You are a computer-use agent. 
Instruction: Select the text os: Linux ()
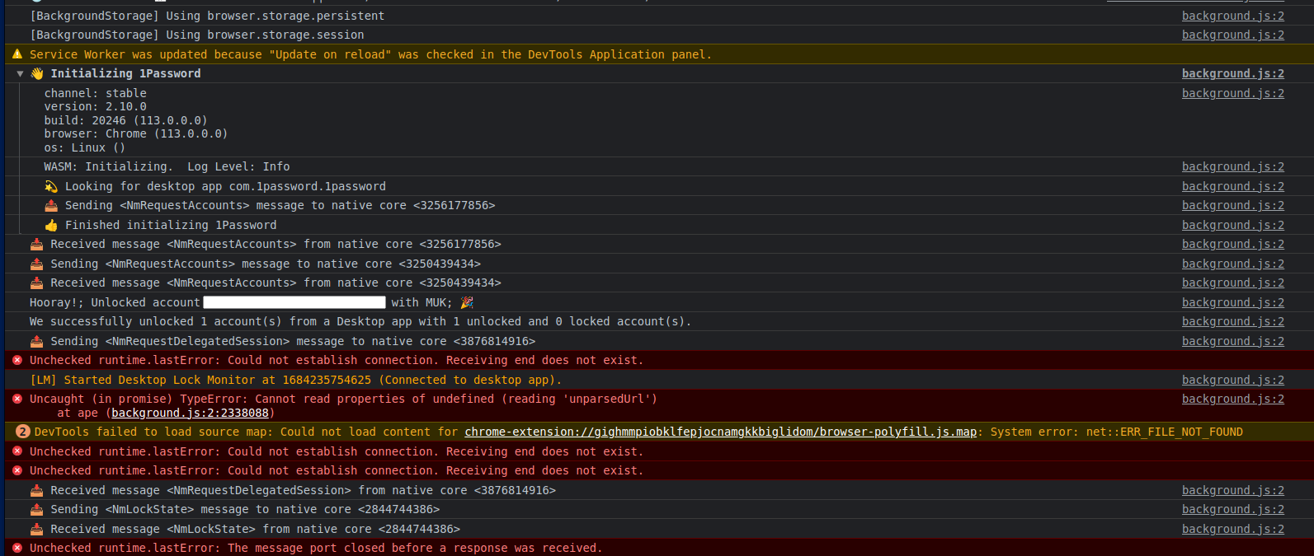[85, 147]
